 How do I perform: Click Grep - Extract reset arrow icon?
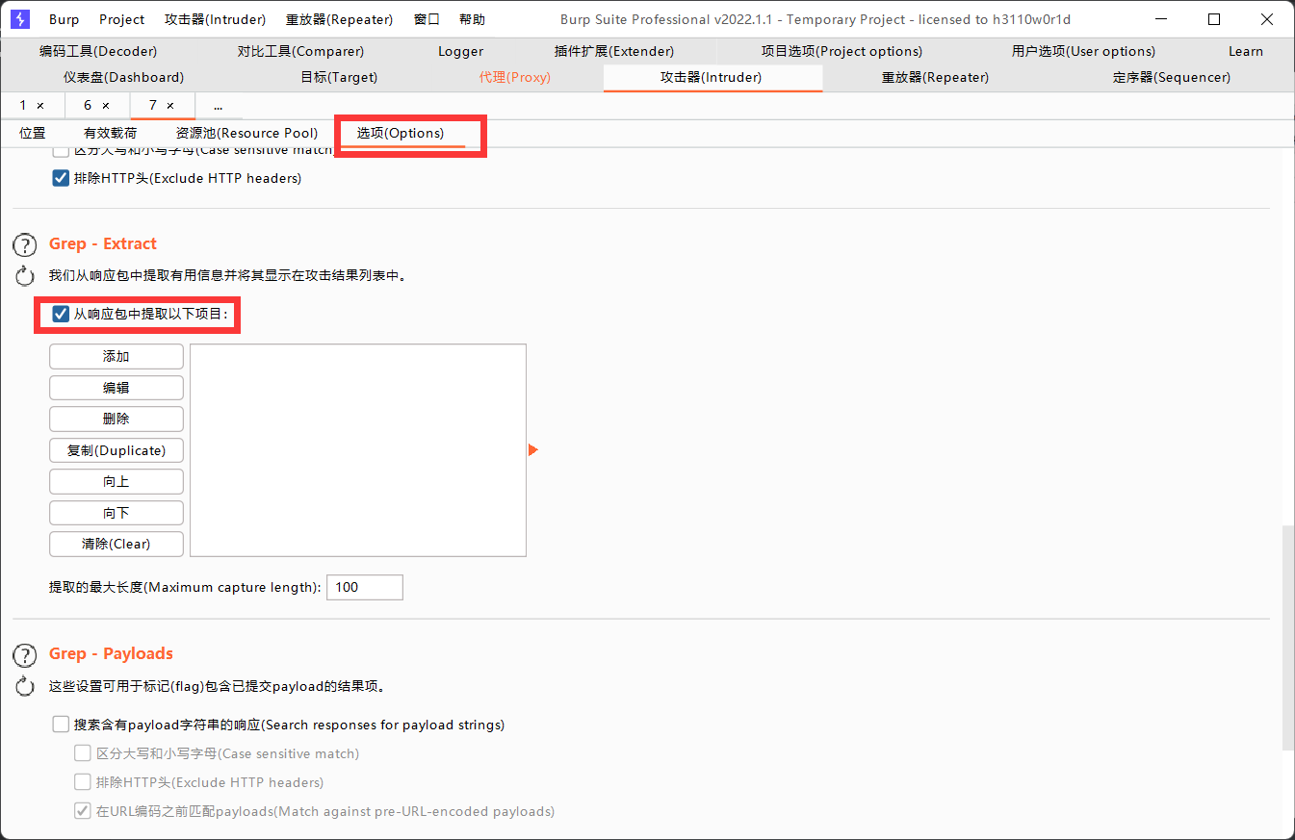[x=25, y=277]
